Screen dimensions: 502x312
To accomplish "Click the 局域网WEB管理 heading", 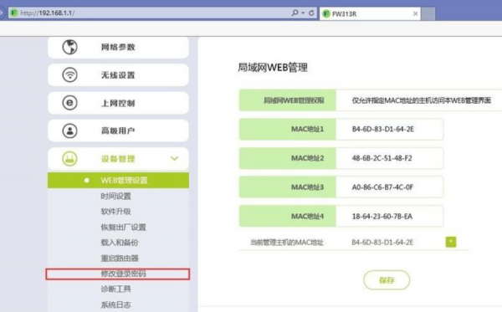I will coord(273,68).
